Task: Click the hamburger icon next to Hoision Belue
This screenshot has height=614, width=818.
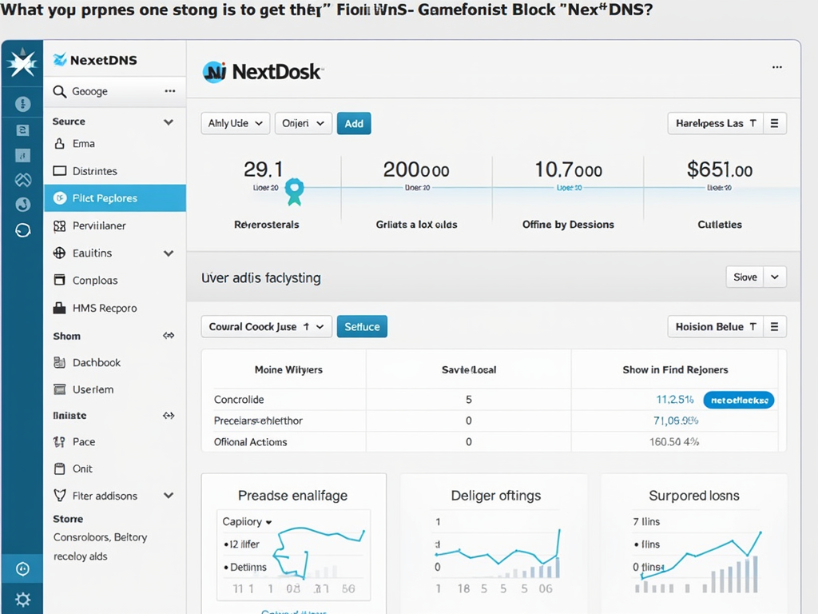Action: pyautogui.click(x=775, y=327)
